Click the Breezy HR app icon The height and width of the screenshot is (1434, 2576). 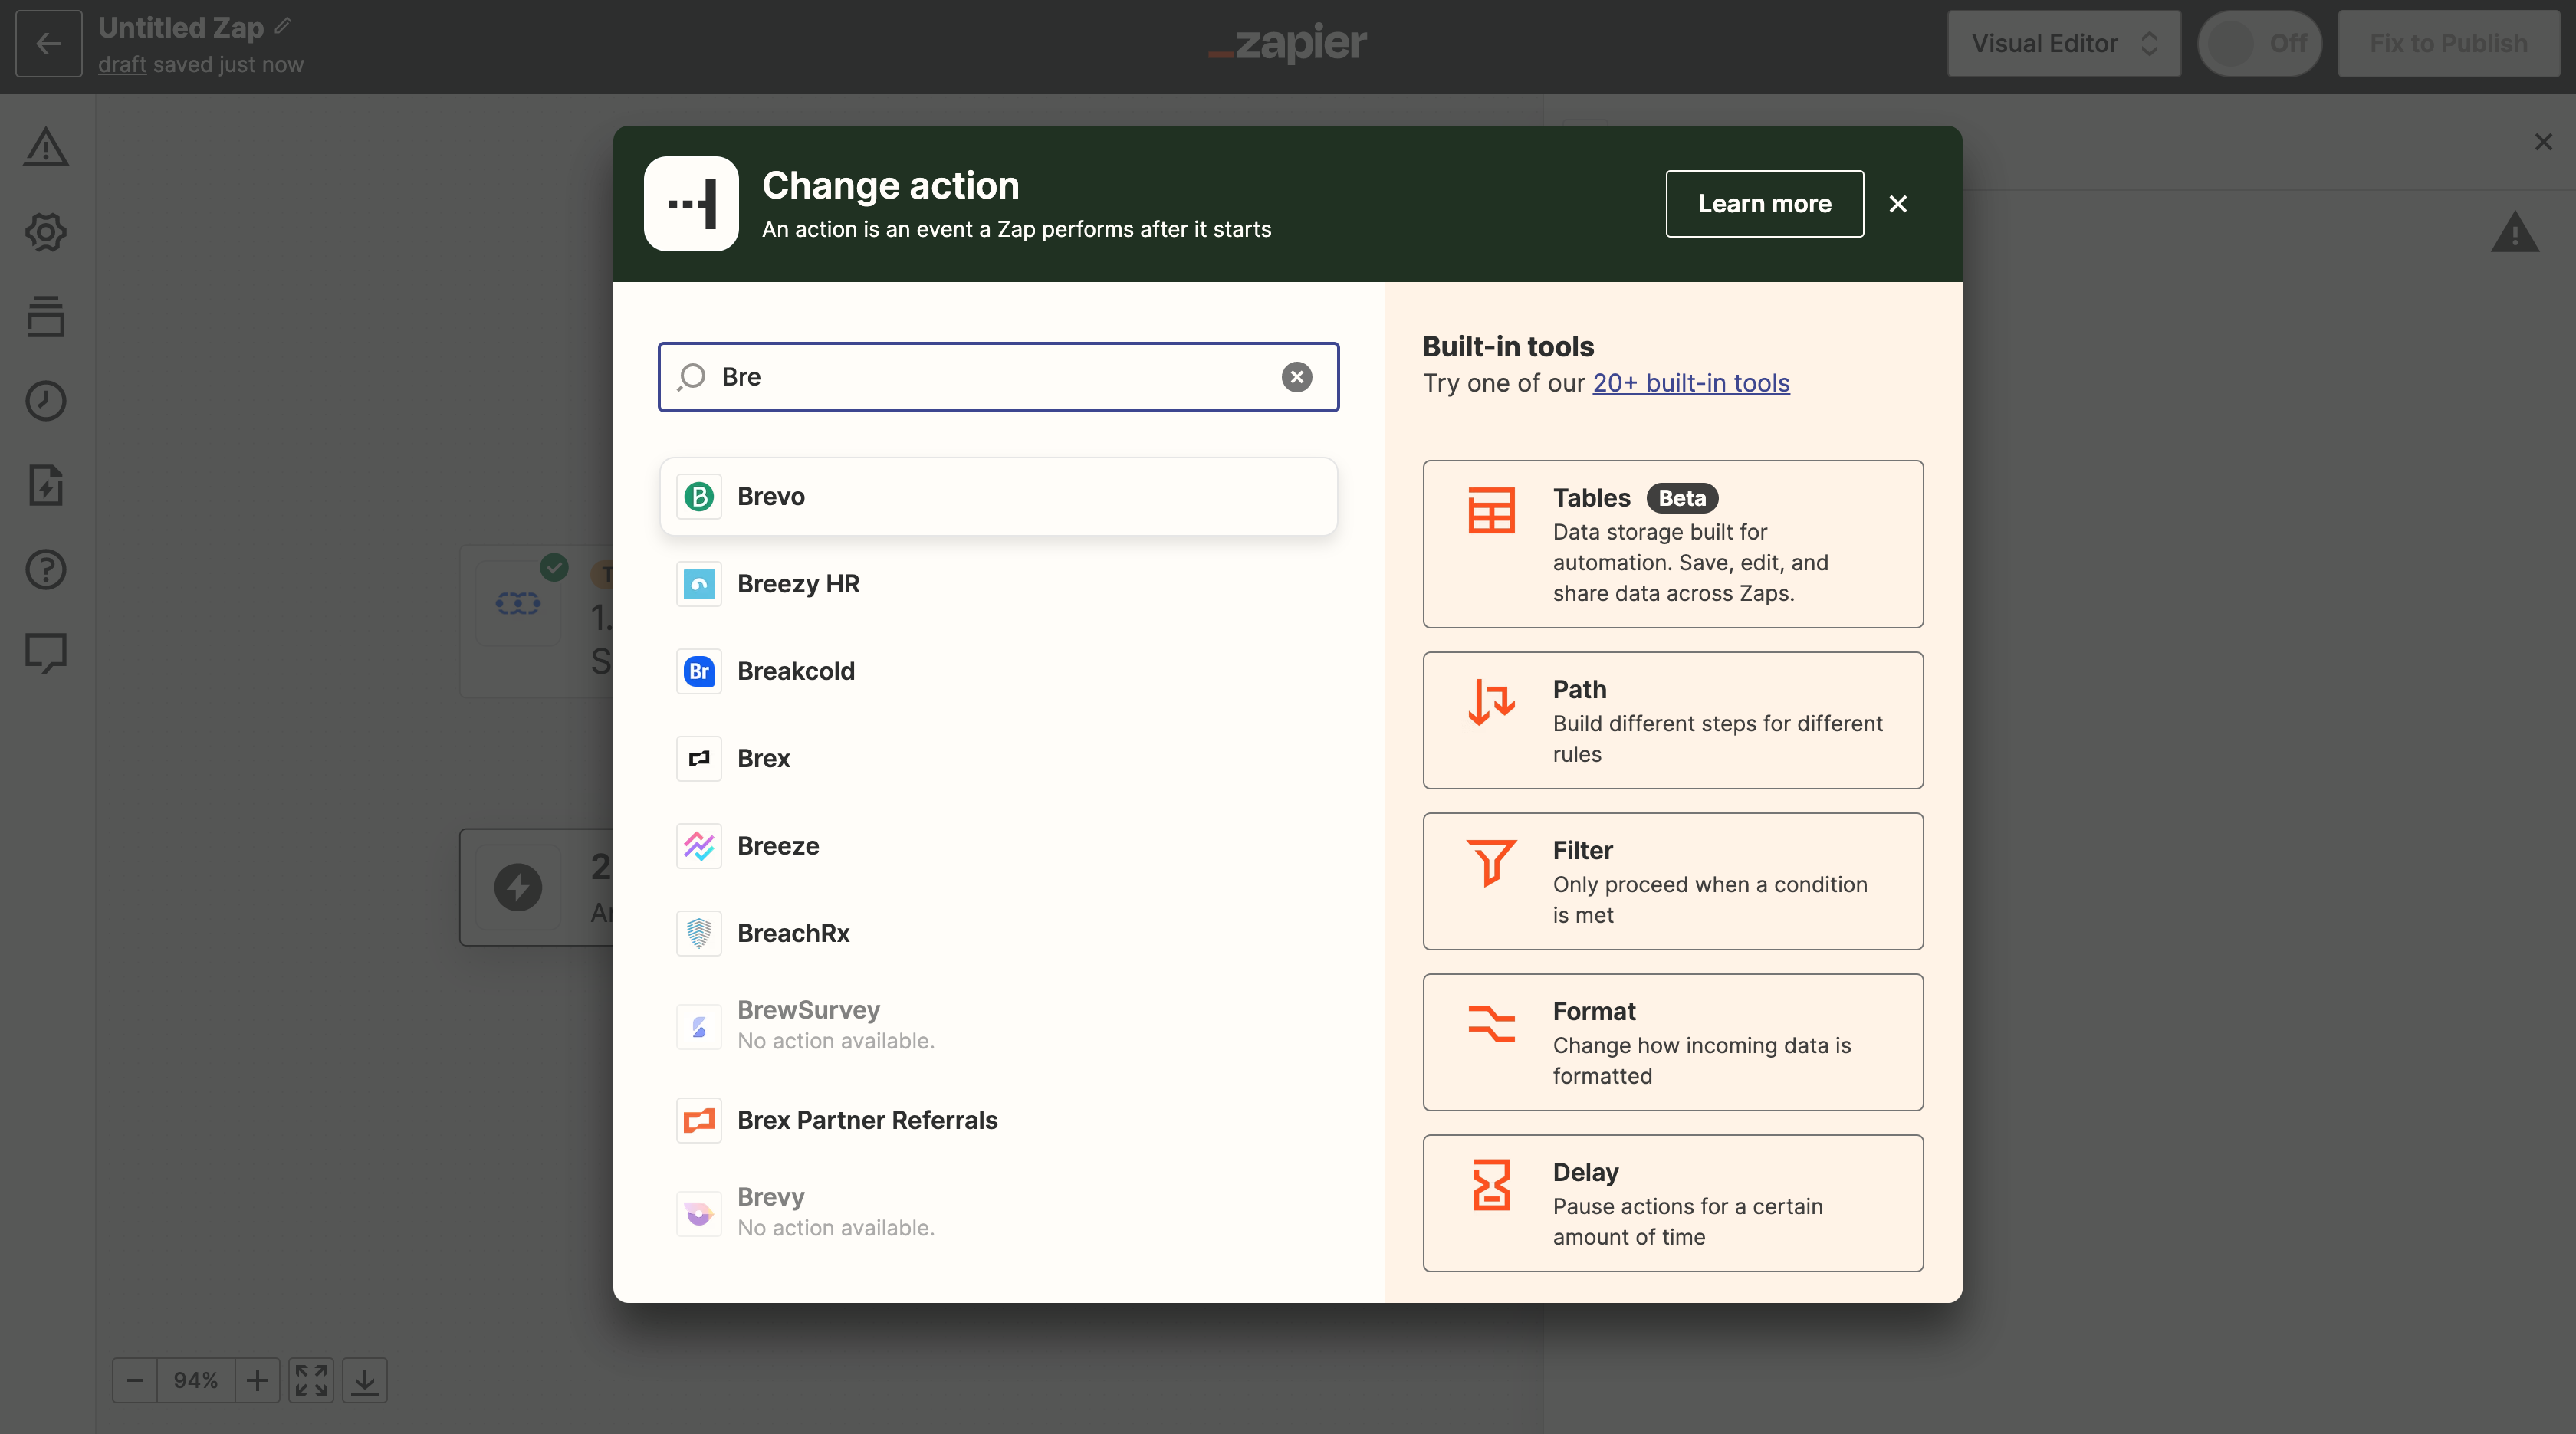pyautogui.click(x=699, y=584)
